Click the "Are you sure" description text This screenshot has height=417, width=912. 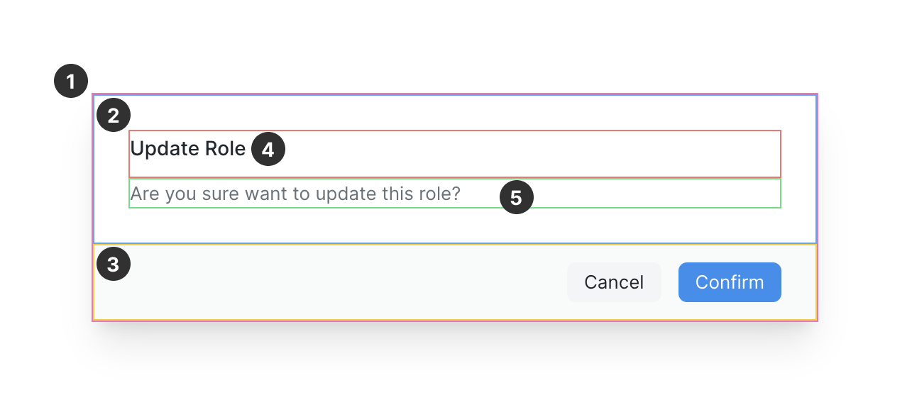pos(295,194)
